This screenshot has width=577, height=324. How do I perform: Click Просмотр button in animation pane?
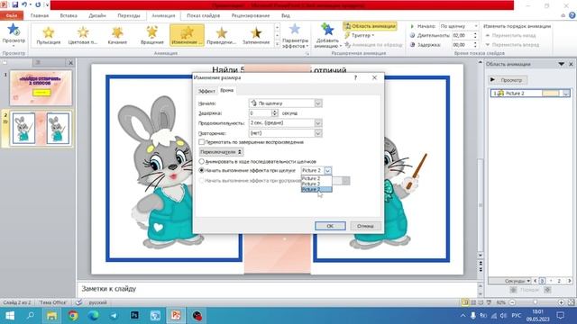pos(508,80)
